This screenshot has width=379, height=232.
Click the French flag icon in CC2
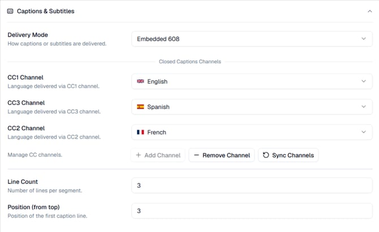coord(140,132)
